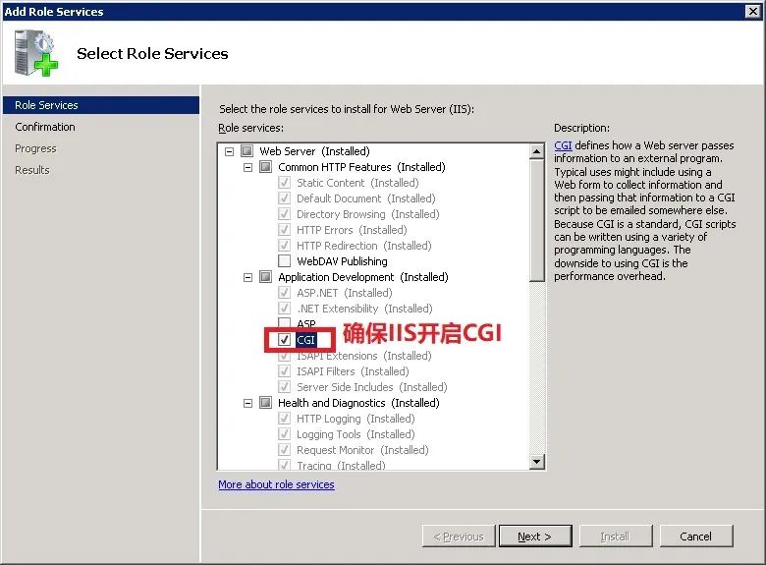Toggle the Health and Diagnostics checkbox
This screenshot has width=766, height=565.
click(266, 403)
